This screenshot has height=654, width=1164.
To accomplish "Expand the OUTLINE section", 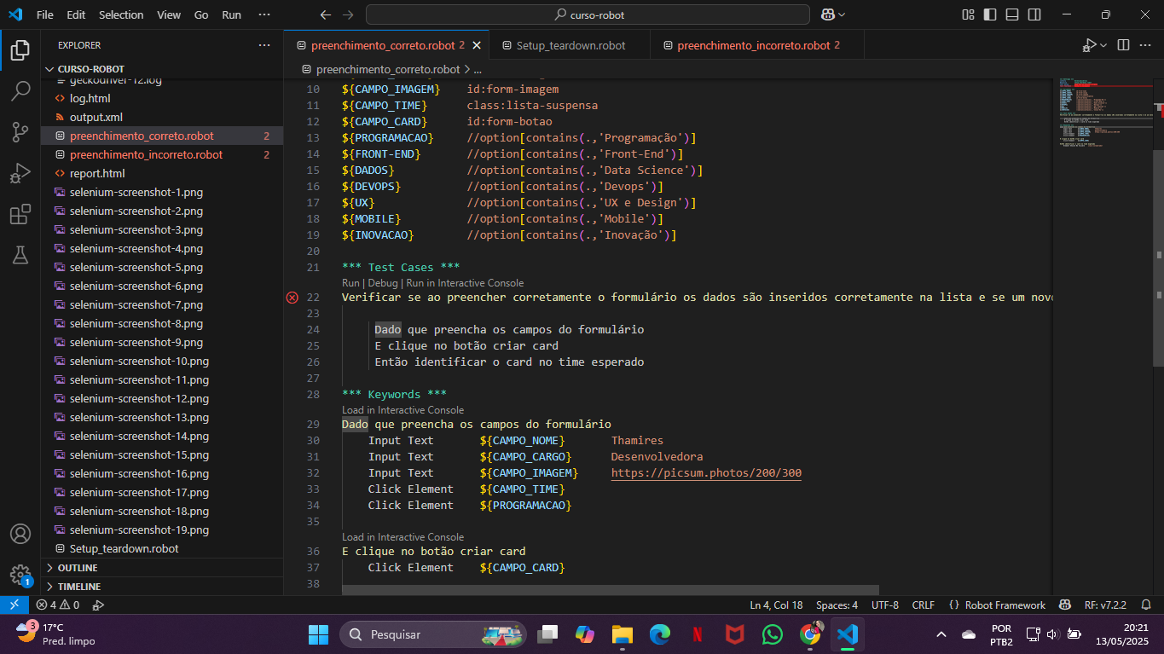I will [77, 568].
